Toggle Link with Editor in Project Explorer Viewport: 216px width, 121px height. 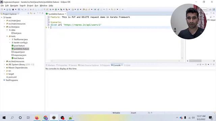click(31, 13)
